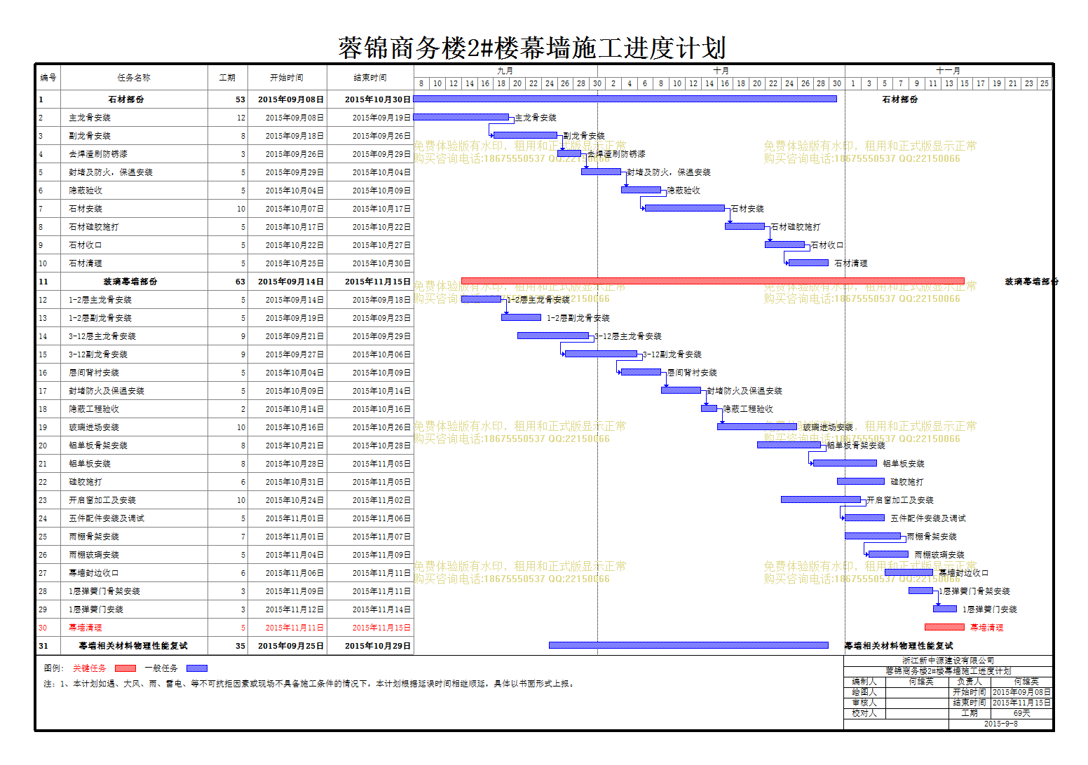Click the large chart title at the top
Screen dimensions: 1088x765
pos(532,48)
